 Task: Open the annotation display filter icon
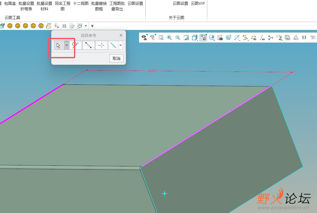pos(279,38)
